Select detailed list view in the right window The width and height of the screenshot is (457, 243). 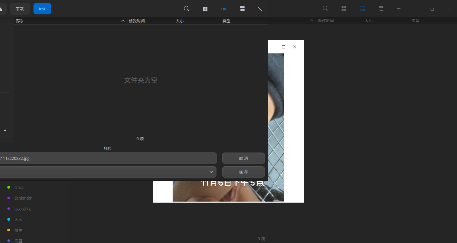pyautogui.click(x=362, y=9)
